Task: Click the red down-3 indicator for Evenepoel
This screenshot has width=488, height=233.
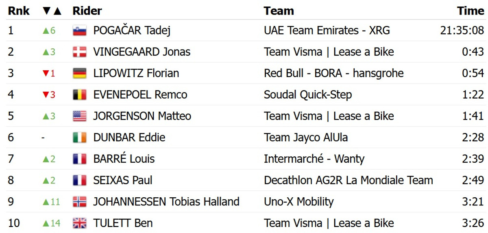Action: tap(49, 95)
